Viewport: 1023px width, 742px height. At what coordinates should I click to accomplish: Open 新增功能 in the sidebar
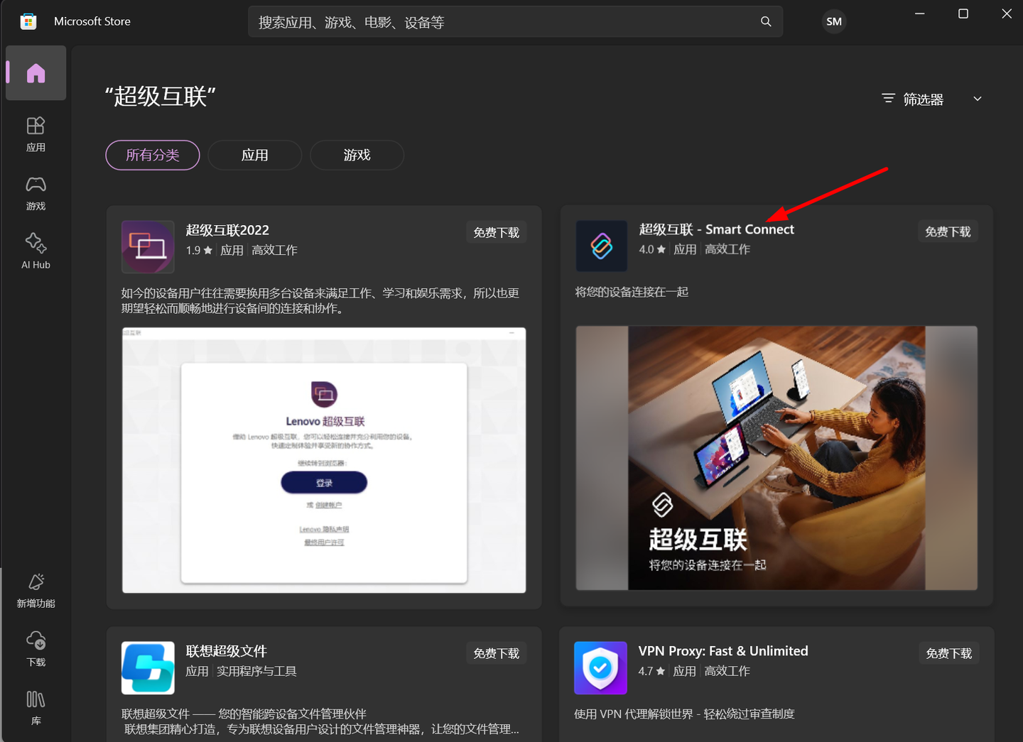pos(36,591)
